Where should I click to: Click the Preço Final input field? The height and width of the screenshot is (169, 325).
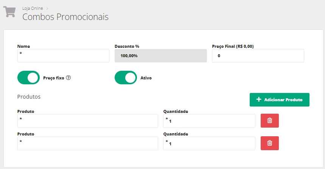click(x=258, y=56)
